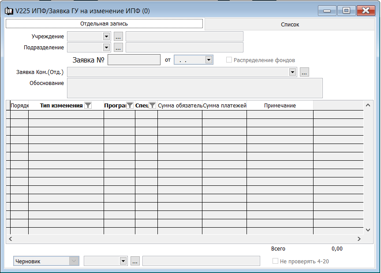Enable the Не проверять 4-20 checkbox

[275, 261]
